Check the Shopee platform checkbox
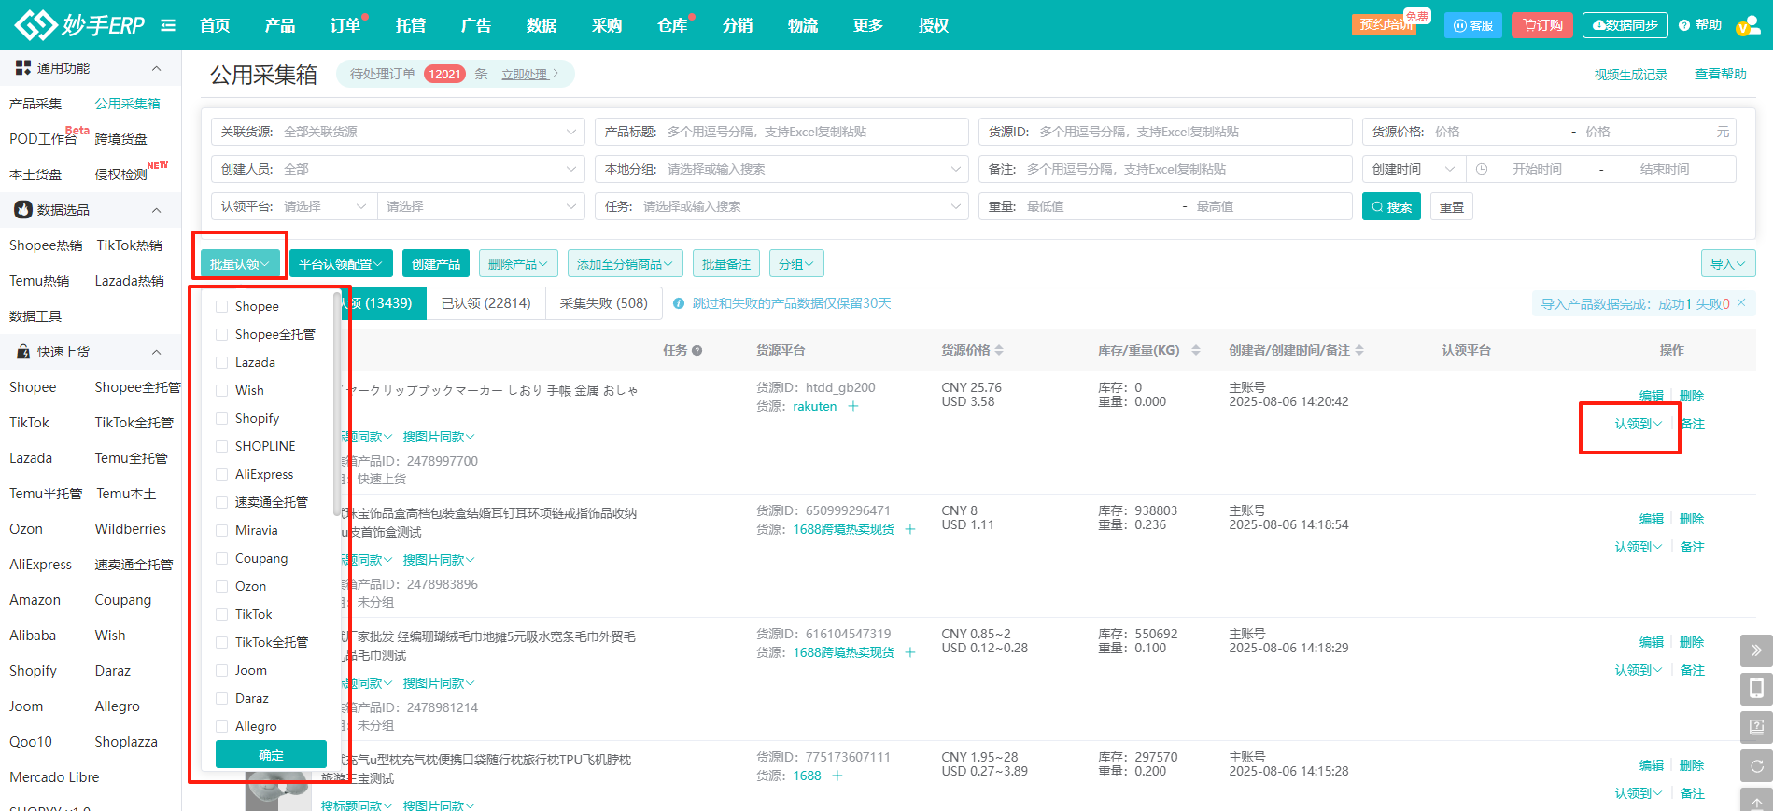Screen dimensions: 1773x811 pos(222,306)
